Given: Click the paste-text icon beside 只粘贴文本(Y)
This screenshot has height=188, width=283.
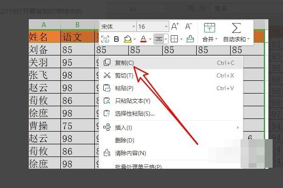Looking at the screenshot, I should pos(107,101).
